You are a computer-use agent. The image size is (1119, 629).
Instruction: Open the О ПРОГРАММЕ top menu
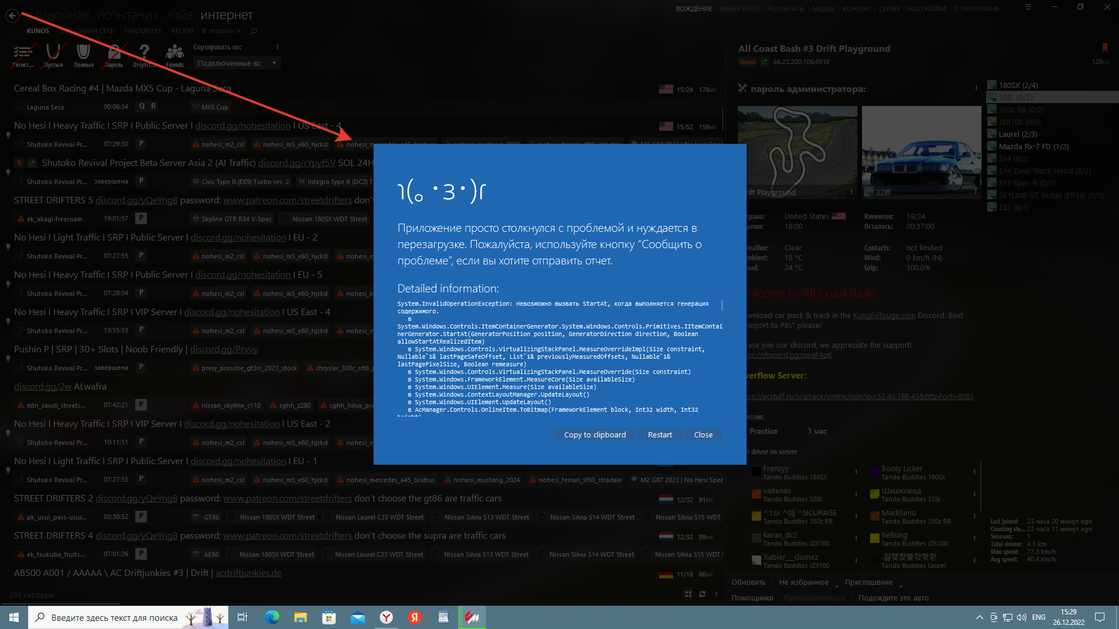point(976,9)
